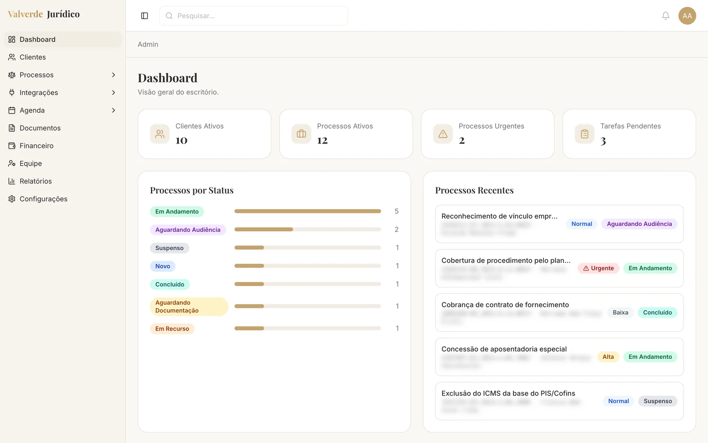Click the Em Andamento progress bar
This screenshot has height=443, width=708.
tap(308, 211)
